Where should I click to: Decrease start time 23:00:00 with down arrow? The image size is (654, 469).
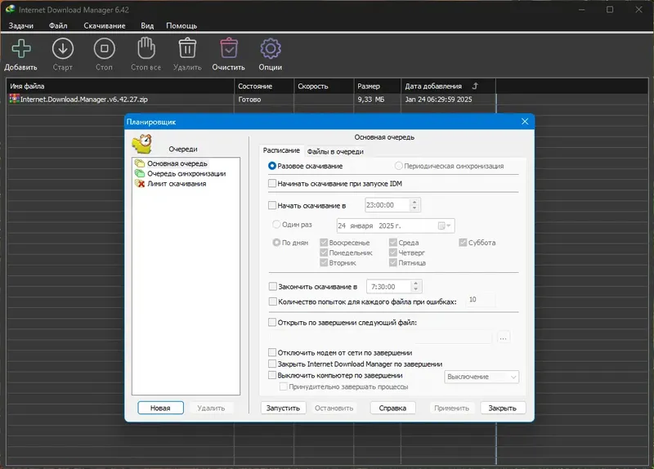pyautogui.click(x=414, y=208)
